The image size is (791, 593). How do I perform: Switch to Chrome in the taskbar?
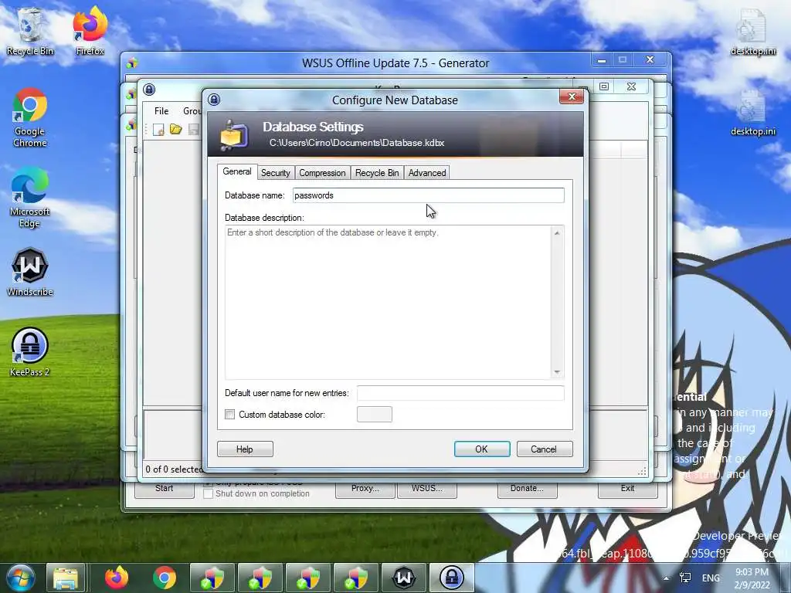click(x=165, y=578)
